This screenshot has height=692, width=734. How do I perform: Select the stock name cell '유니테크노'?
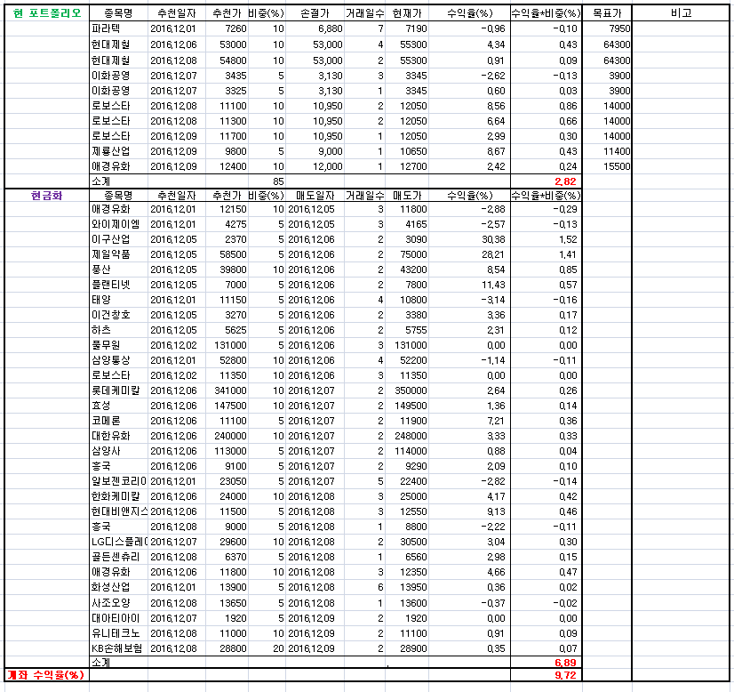pyautogui.click(x=116, y=633)
